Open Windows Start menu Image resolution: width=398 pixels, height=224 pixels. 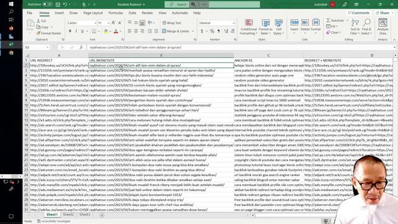click(x=11, y=4)
